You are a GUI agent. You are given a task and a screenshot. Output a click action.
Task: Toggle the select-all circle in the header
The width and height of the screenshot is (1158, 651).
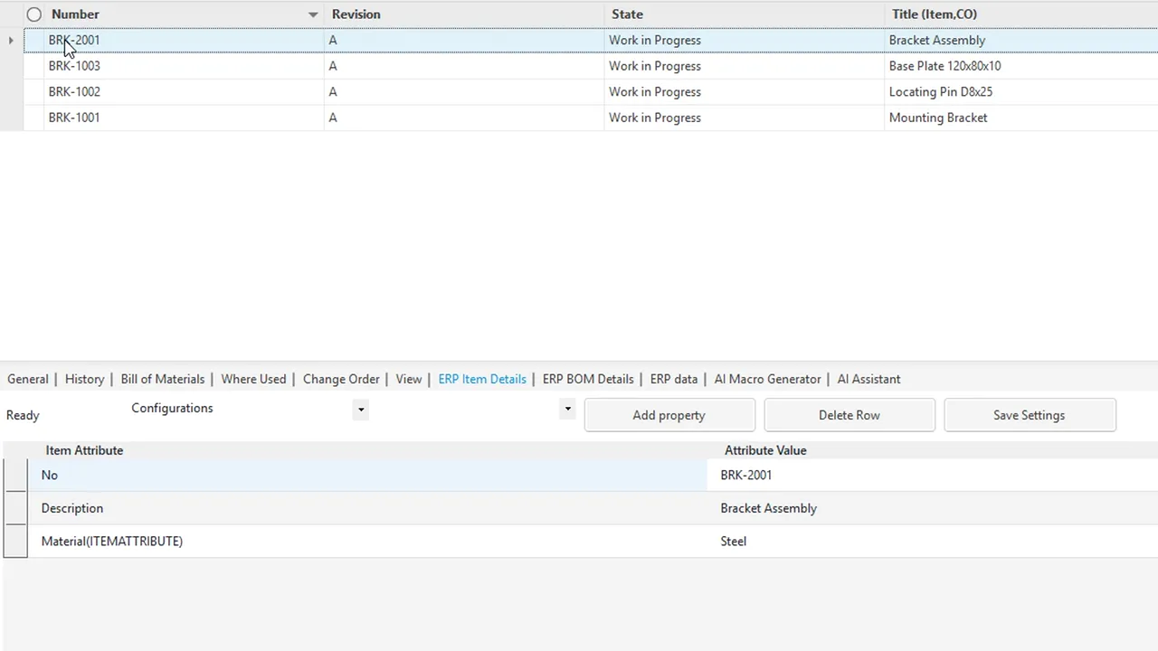pyautogui.click(x=34, y=14)
